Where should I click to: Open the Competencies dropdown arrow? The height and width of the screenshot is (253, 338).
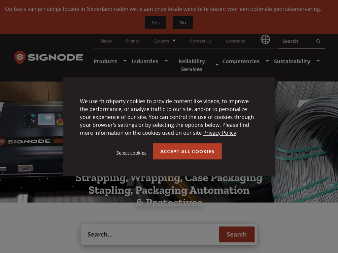tap(267, 61)
